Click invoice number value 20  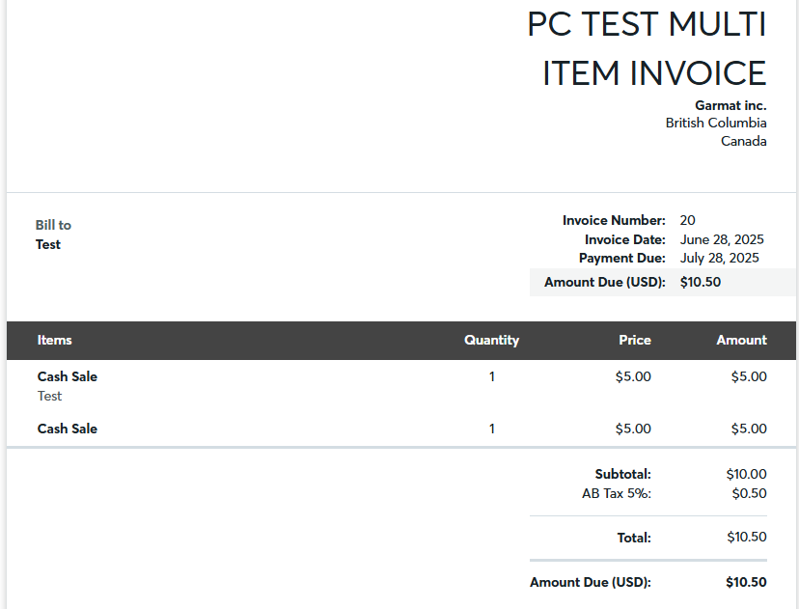(x=687, y=220)
